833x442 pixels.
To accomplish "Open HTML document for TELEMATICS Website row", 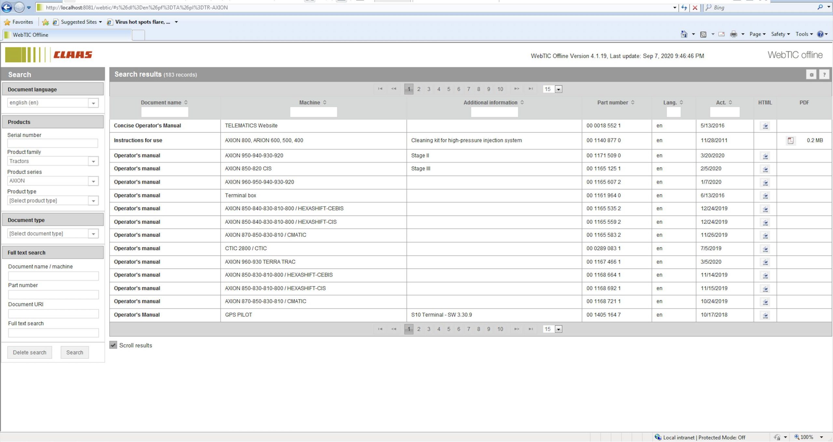I will 765,126.
